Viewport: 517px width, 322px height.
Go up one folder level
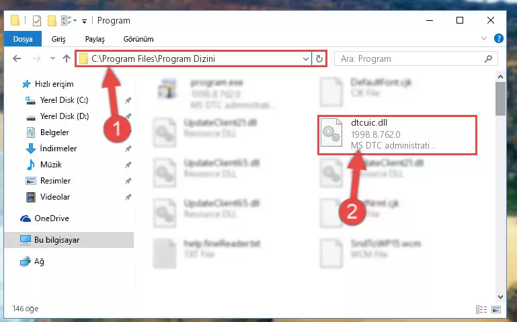click(67, 58)
